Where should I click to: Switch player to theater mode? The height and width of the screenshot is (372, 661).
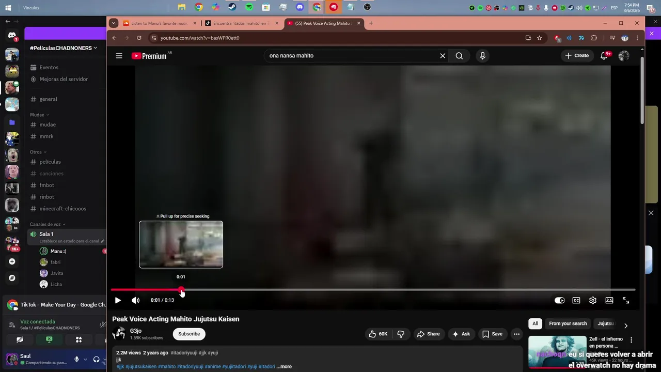[609, 300]
